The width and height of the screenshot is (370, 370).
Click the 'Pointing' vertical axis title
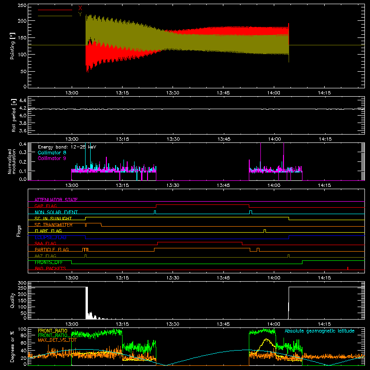(12, 47)
